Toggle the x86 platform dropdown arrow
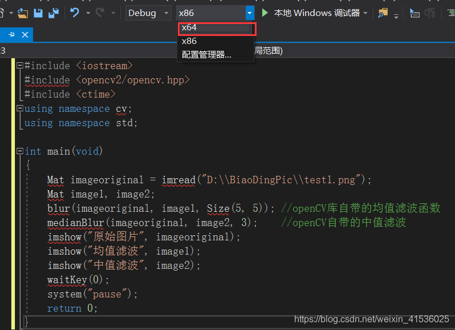The height and width of the screenshot is (330, 455). click(x=250, y=13)
